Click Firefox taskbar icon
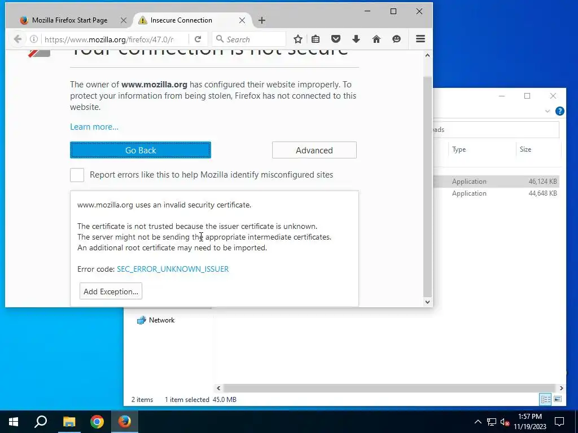578x433 pixels. (x=125, y=422)
